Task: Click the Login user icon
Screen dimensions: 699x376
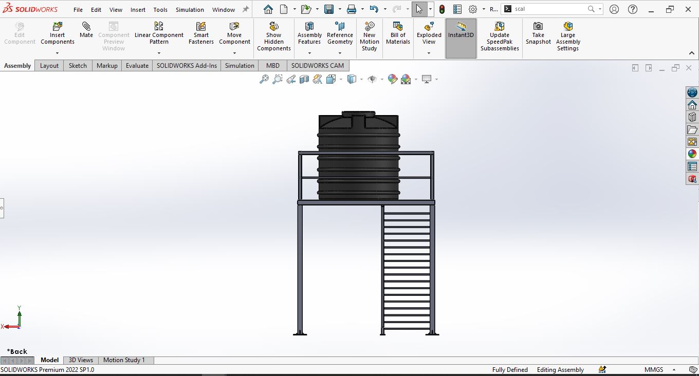Action: pyautogui.click(x=614, y=9)
